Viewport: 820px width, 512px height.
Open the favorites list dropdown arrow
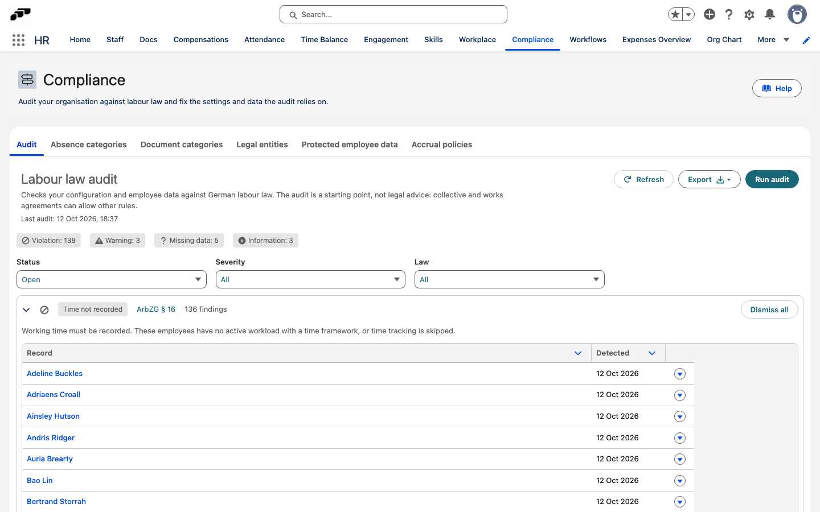688,14
